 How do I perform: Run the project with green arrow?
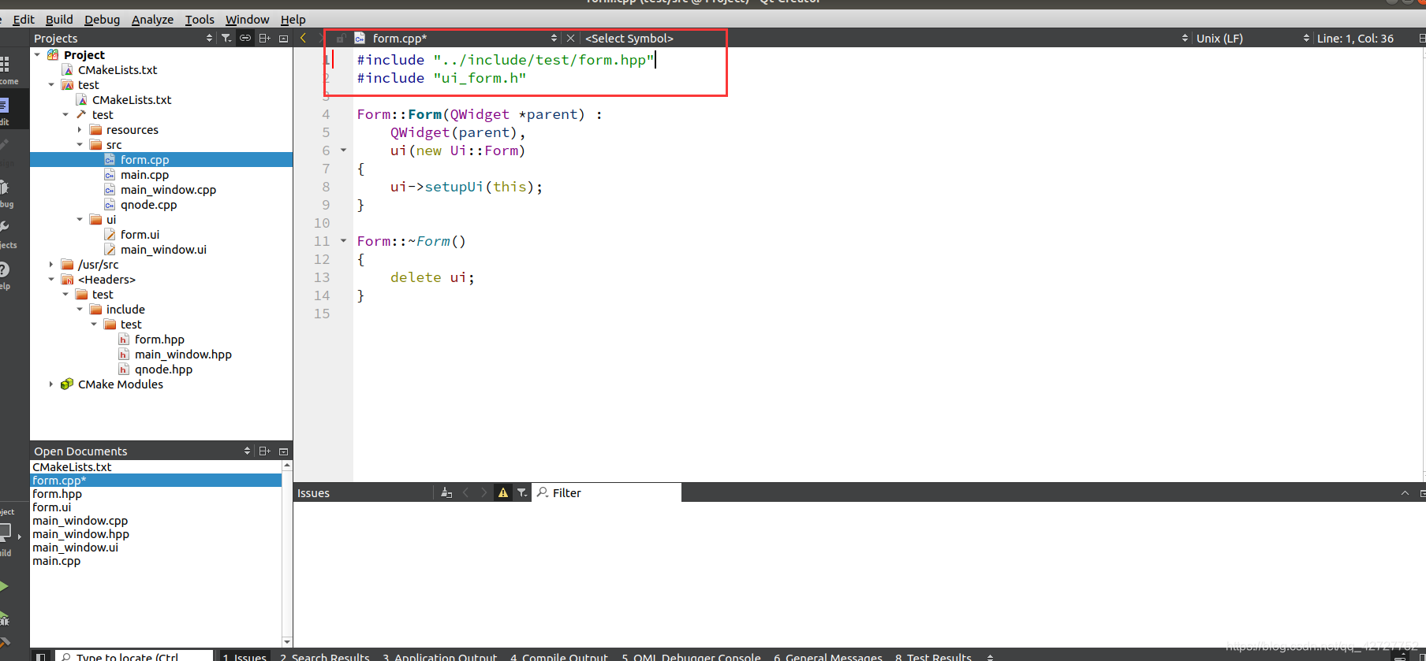(x=5, y=585)
